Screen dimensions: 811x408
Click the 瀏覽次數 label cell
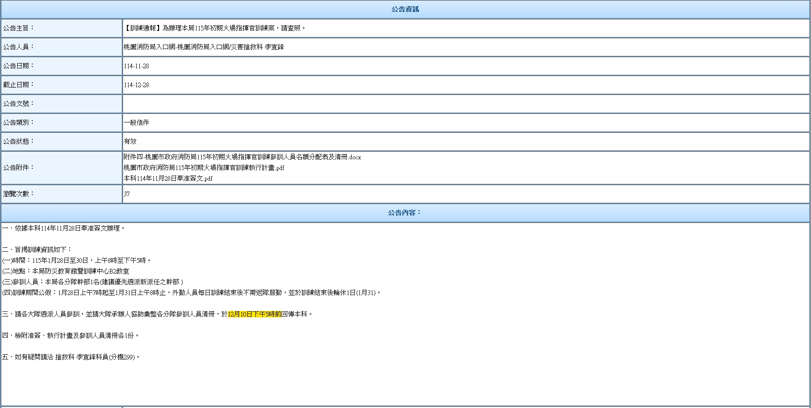(61, 194)
